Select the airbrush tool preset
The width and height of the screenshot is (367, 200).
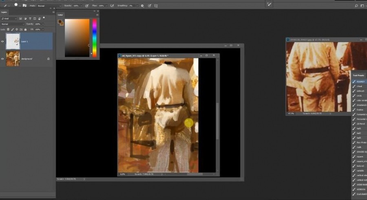tap(359, 91)
